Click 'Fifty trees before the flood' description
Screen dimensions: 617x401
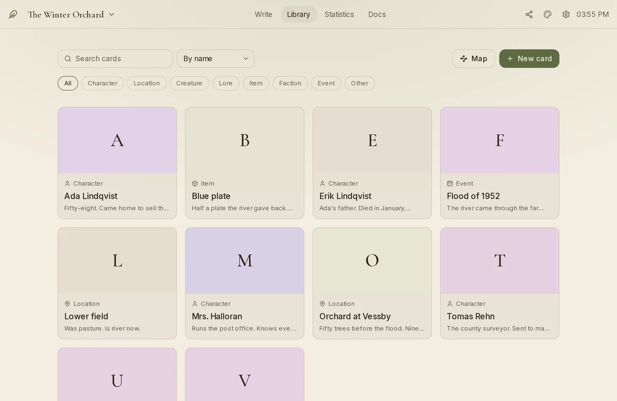(372, 329)
